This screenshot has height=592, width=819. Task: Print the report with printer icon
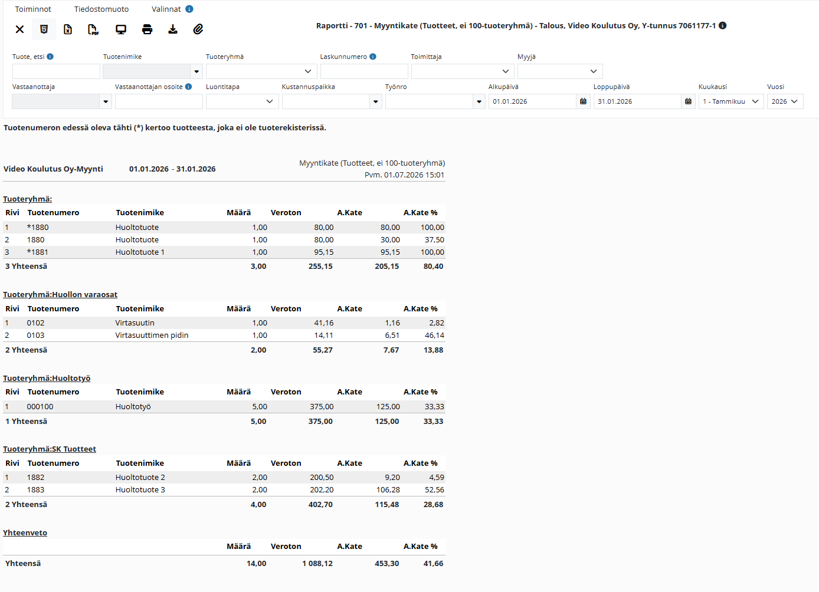(147, 29)
